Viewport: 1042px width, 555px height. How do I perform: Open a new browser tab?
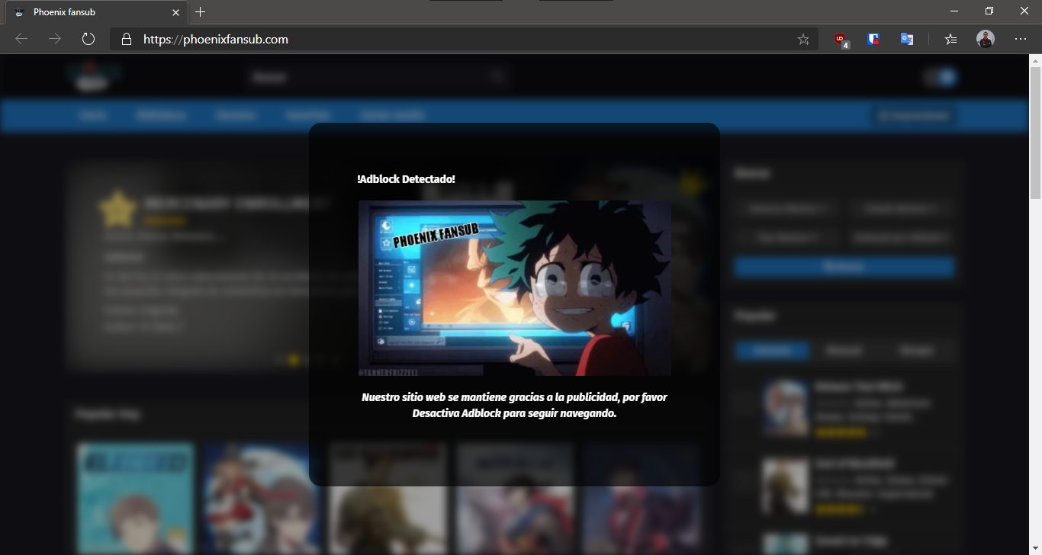200,12
